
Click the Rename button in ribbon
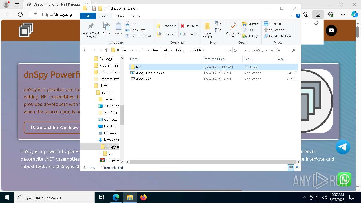(x=189, y=34)
